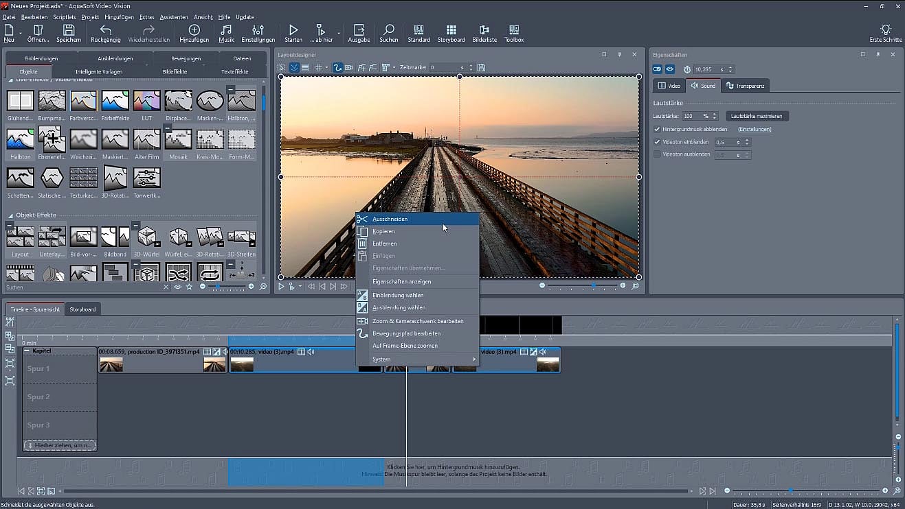Uncheck Hintergrundmusik abblenden checkbox
905x509 pixels.
click(x=657, y=129)
